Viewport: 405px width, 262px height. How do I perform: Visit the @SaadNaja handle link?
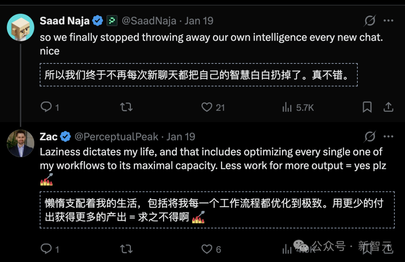click(149, 21)
